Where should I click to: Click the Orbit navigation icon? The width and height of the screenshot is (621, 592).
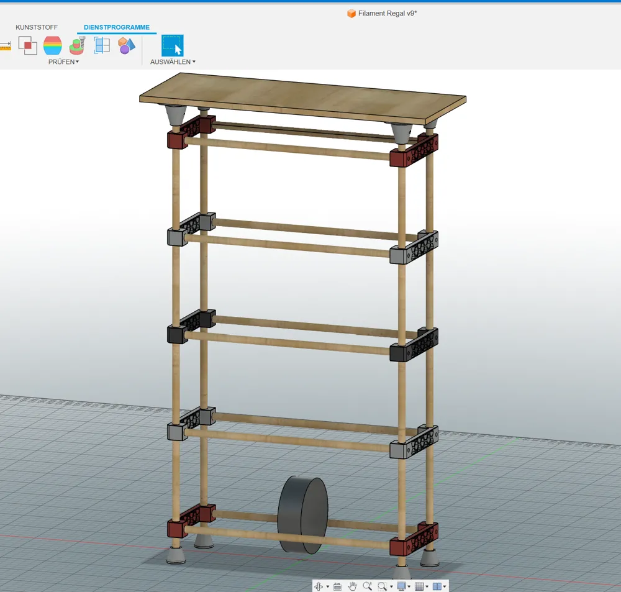pos(319,586)
